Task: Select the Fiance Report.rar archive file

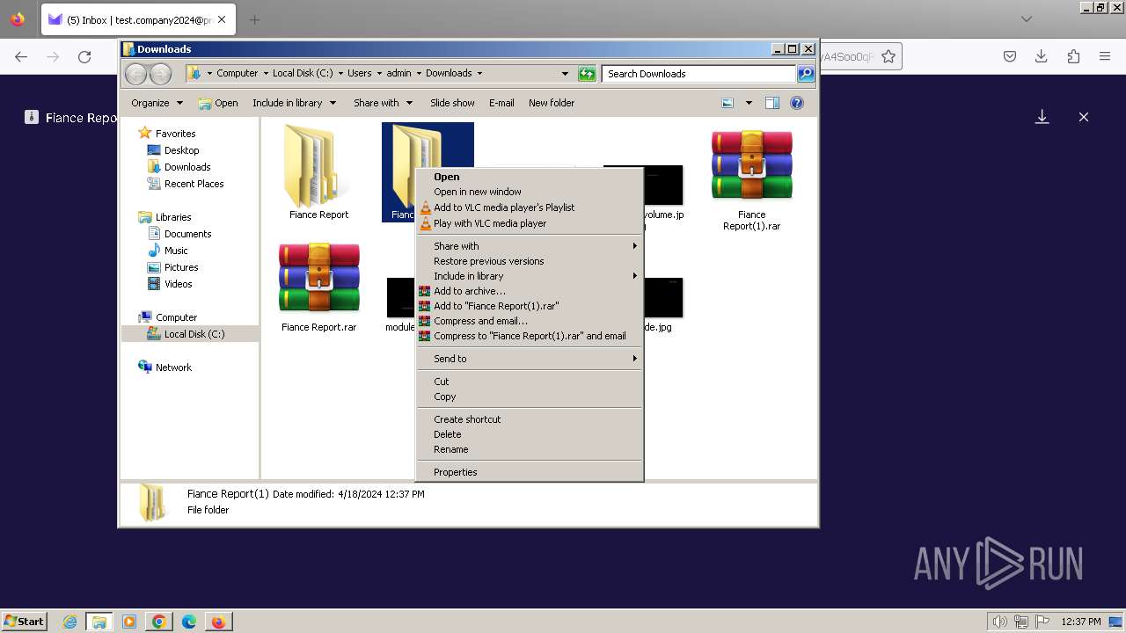Action: 318,279
